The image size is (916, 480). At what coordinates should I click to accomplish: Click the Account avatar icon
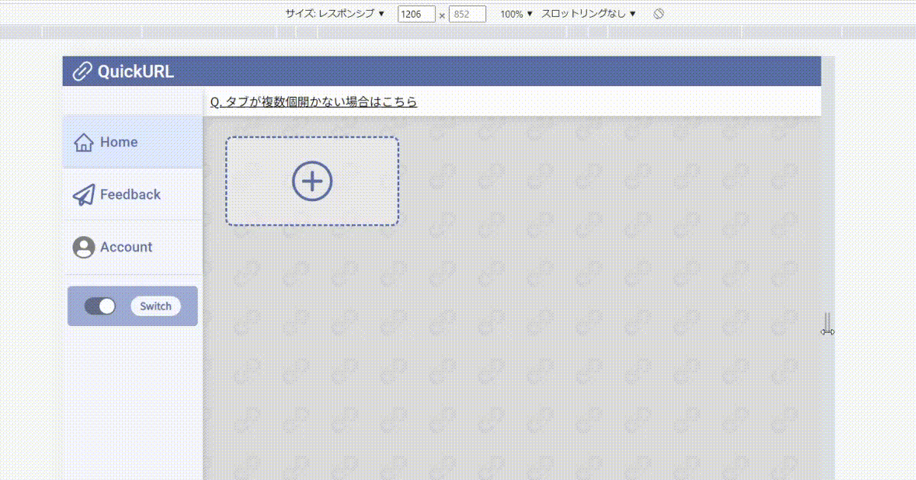pos(83,247)
